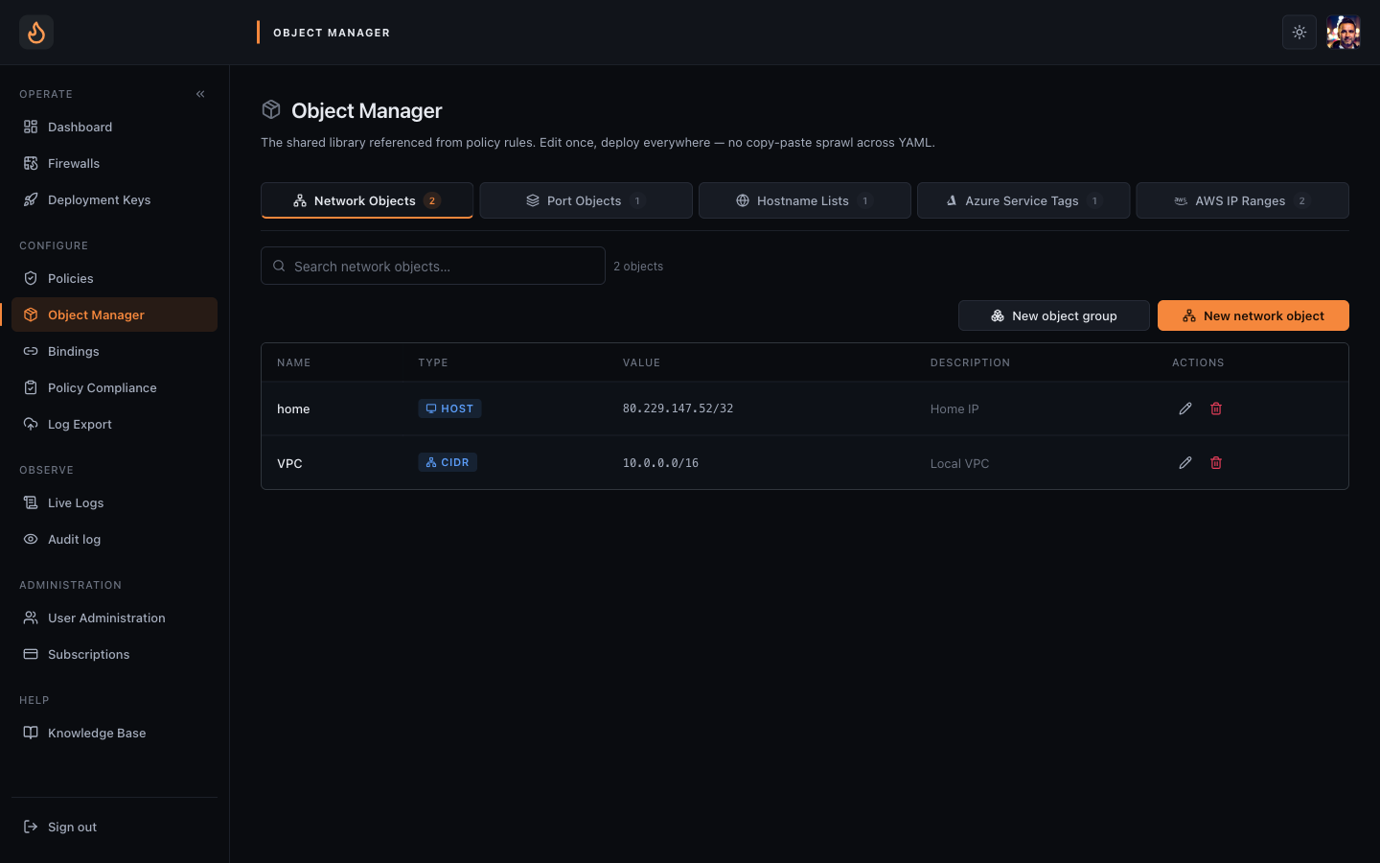This screenshot has width=1380, height=863.
Task: Click the Log Export cloud icon
Action: [x=31, y=424]
